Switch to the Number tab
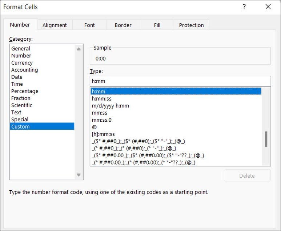Screen dimensions: 281x231 tap(20, 25)
